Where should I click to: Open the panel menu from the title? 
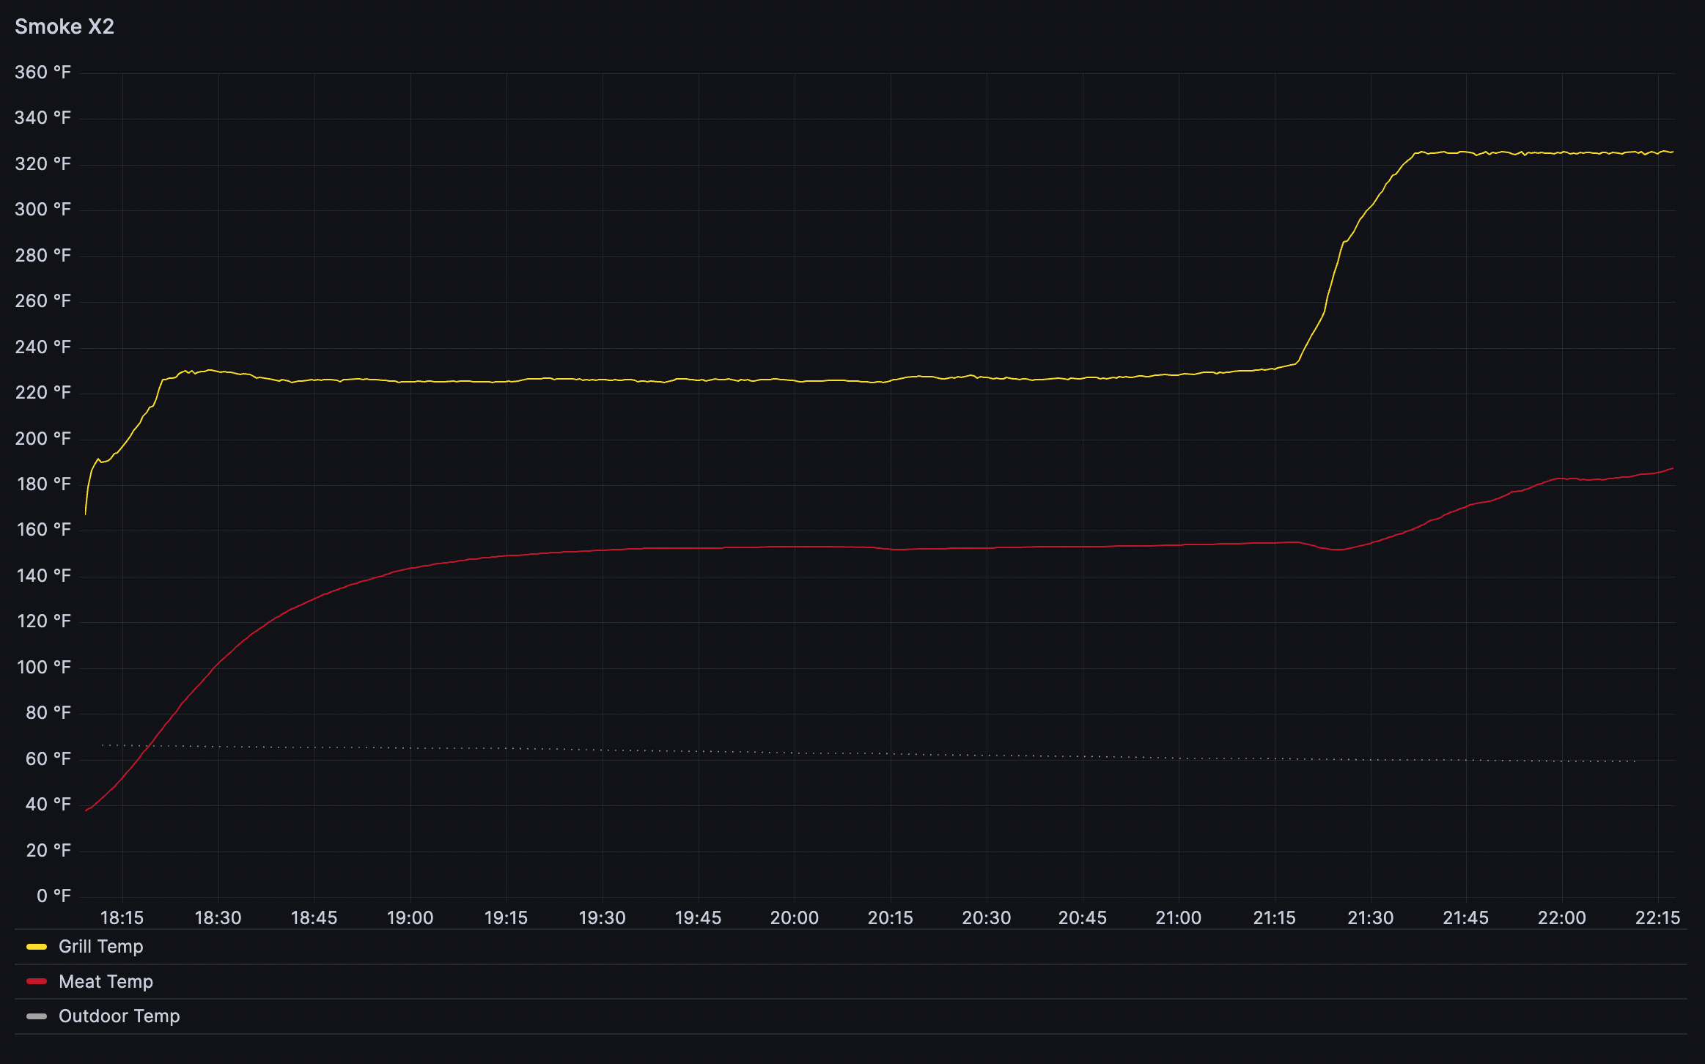tap(65, 26)
